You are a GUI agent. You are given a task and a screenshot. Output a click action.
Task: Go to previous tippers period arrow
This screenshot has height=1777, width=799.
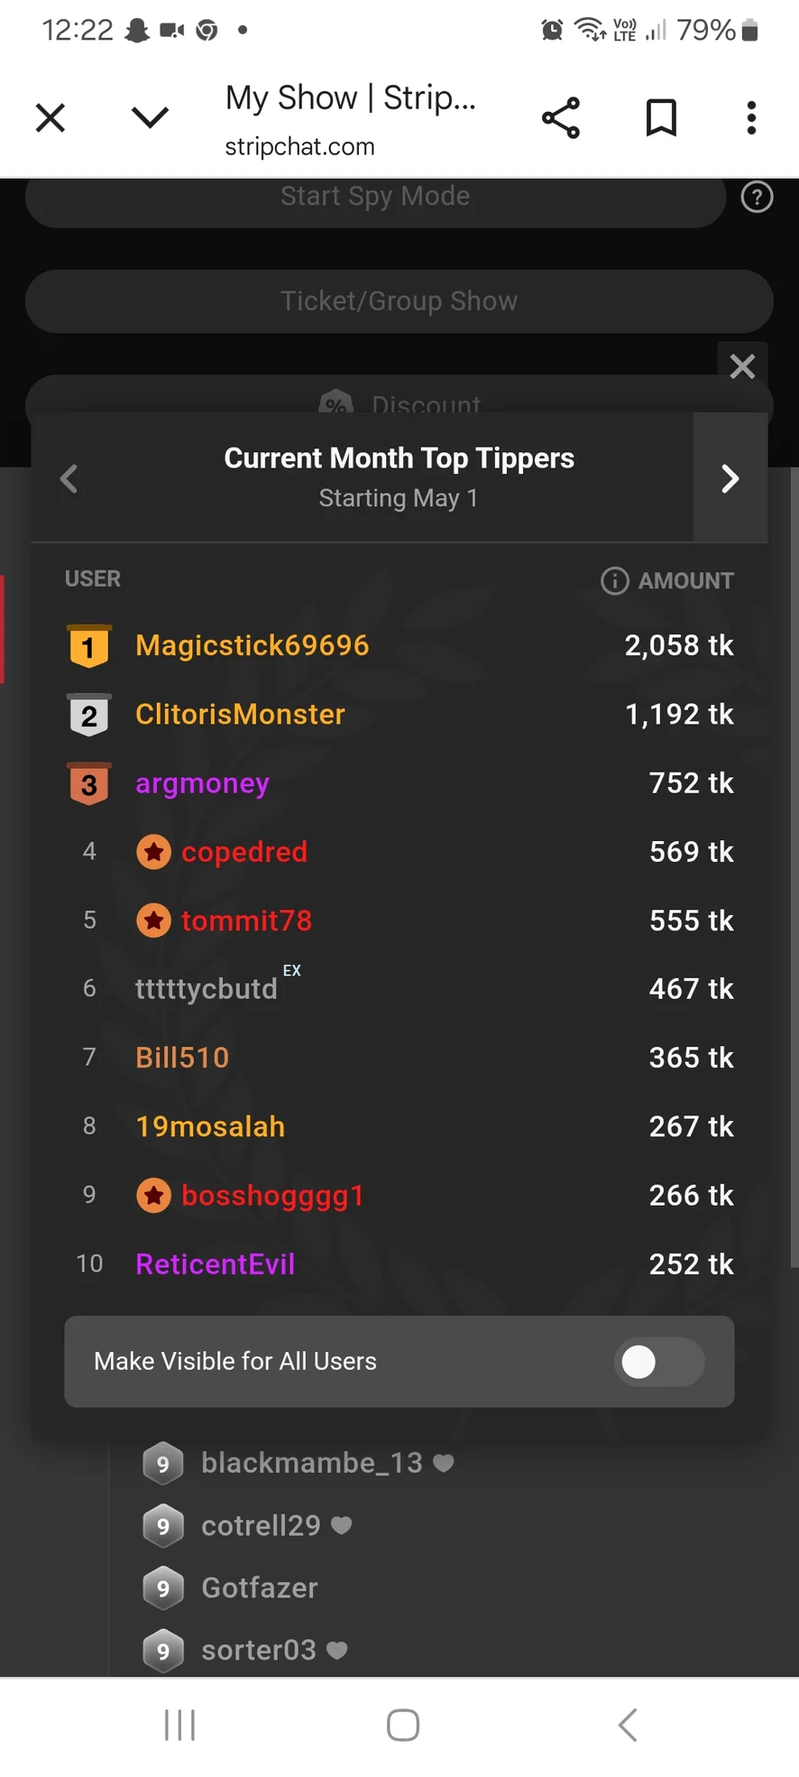click(69, 478)
